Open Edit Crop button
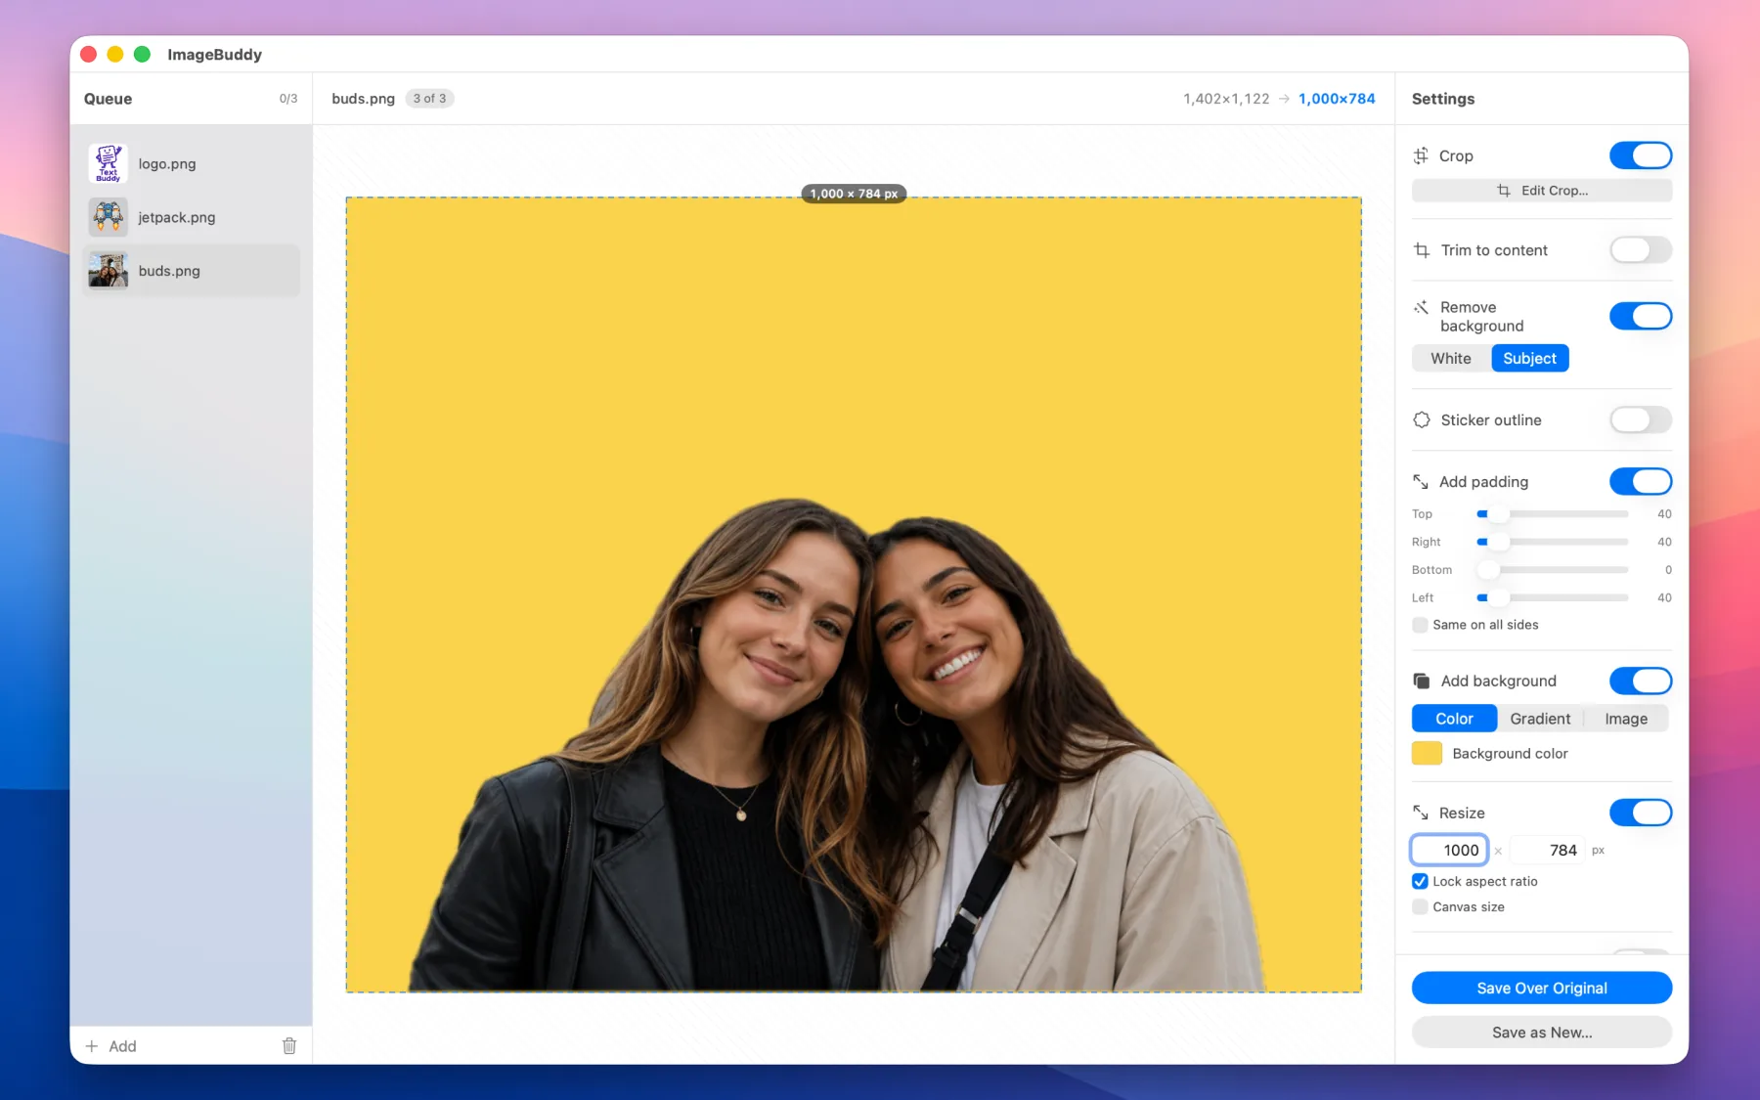1760x1100 pixels. click(1542, 191)
